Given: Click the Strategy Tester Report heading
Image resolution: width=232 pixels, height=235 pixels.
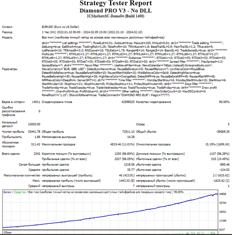Looking at the screenshot, I should (116, 3).
